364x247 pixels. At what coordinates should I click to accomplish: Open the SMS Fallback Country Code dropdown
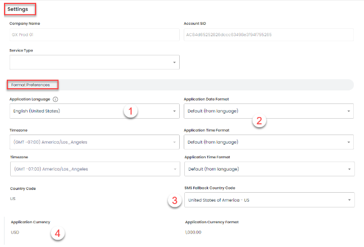[x=269, y=200]
